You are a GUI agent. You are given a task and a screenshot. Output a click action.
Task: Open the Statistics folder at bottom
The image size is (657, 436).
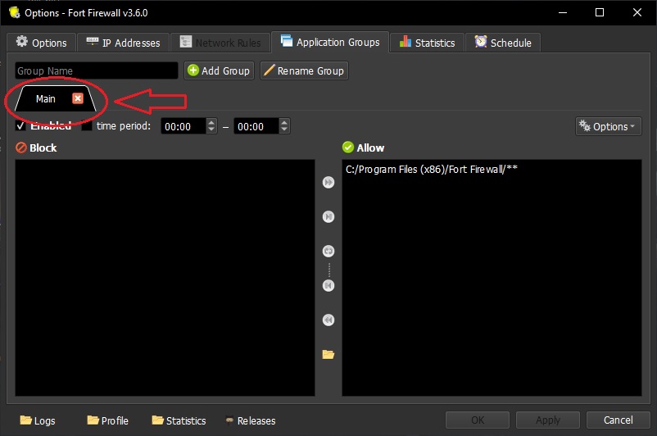(179, 420)
